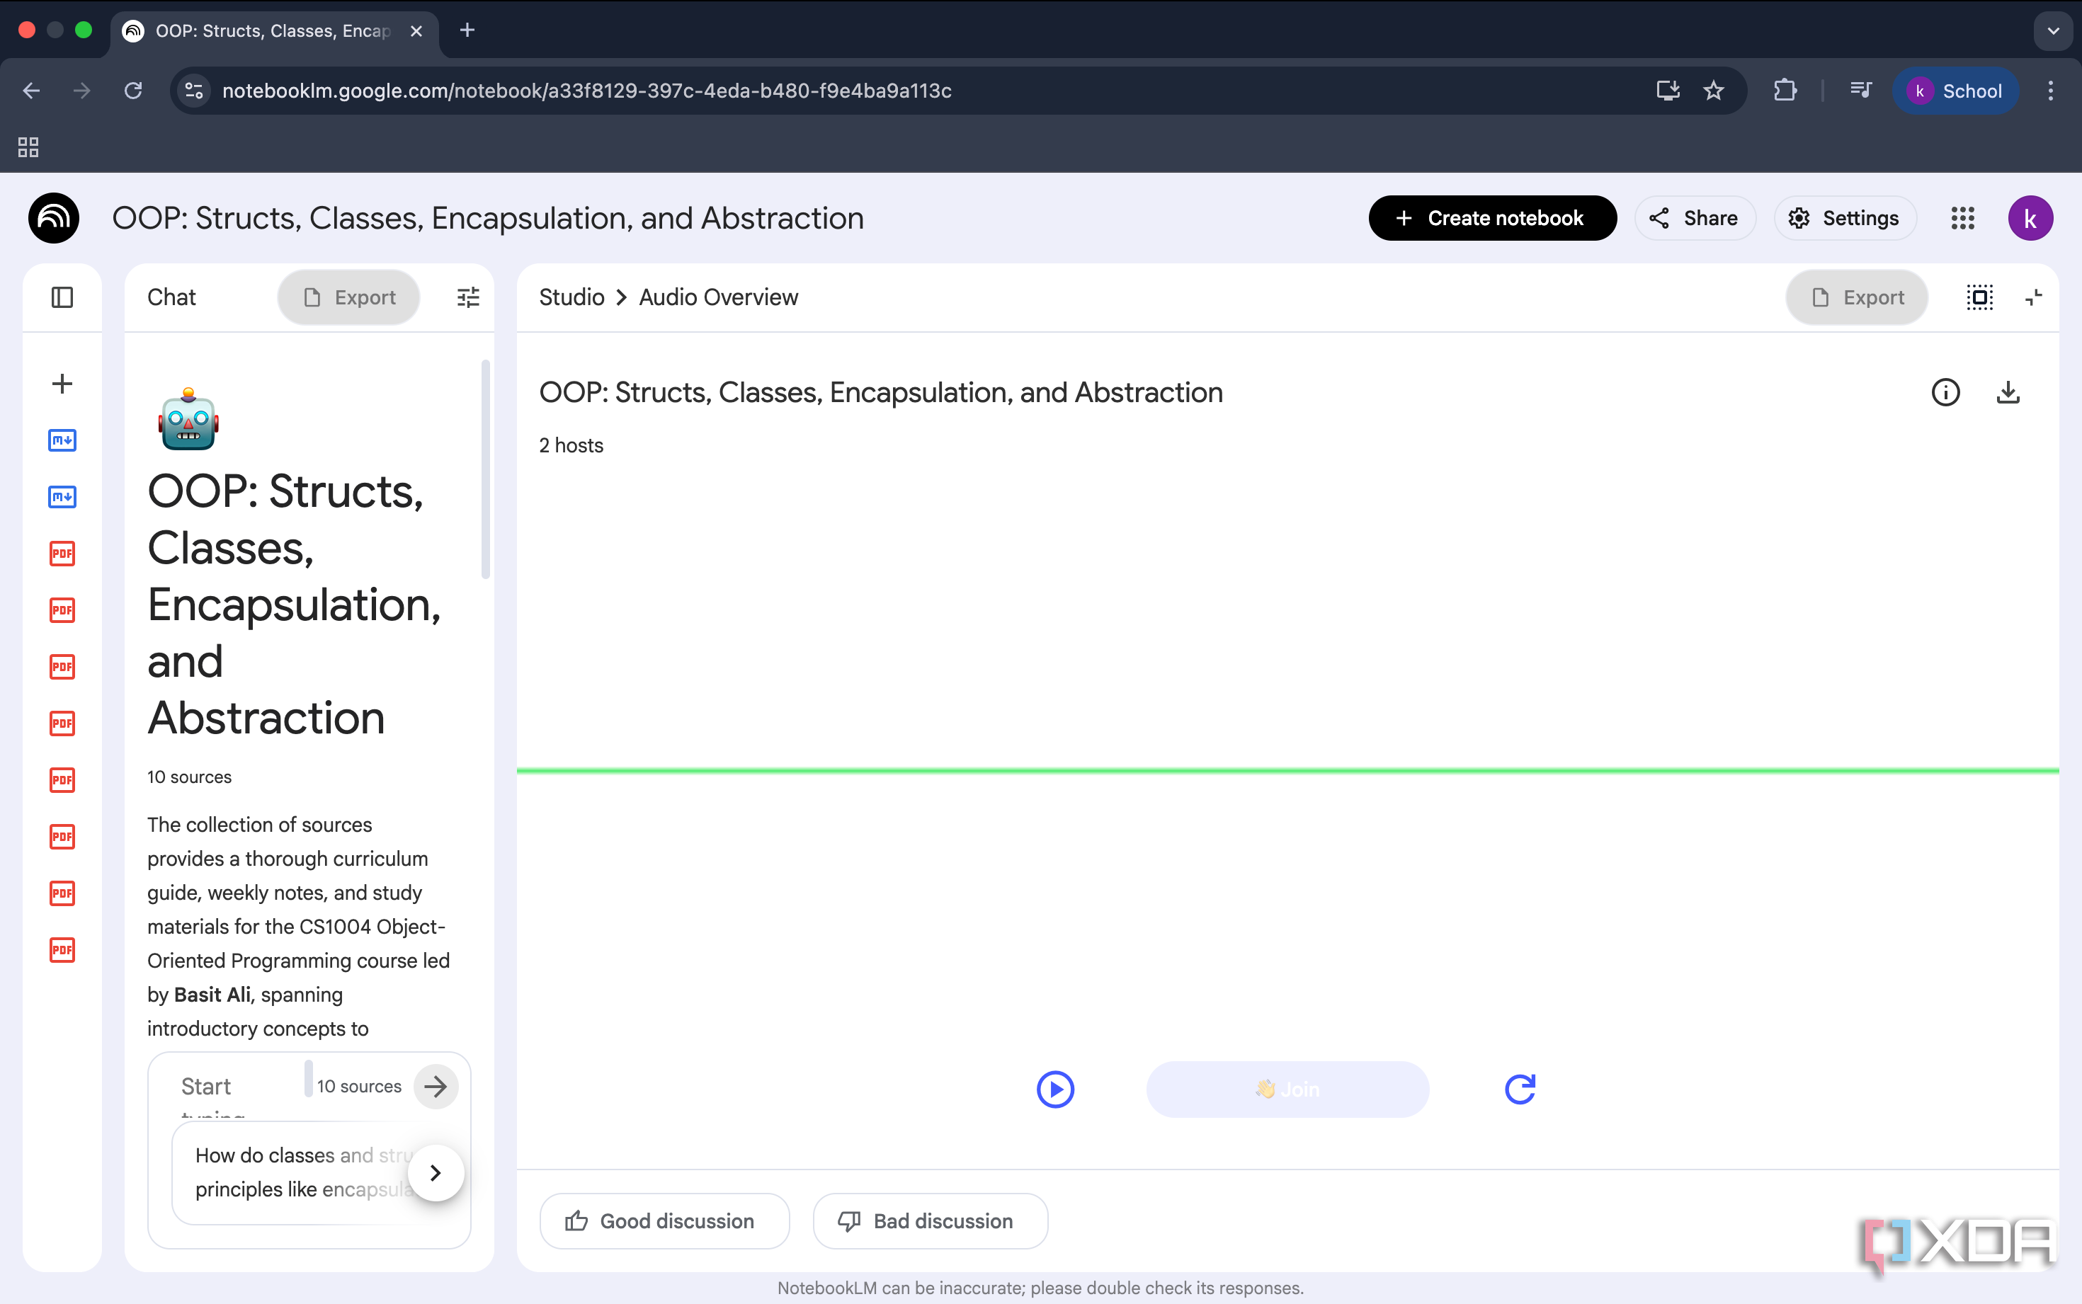Add a new source with plus icon
Viewport: 2082px width, 1304px height.
(62, 384)
